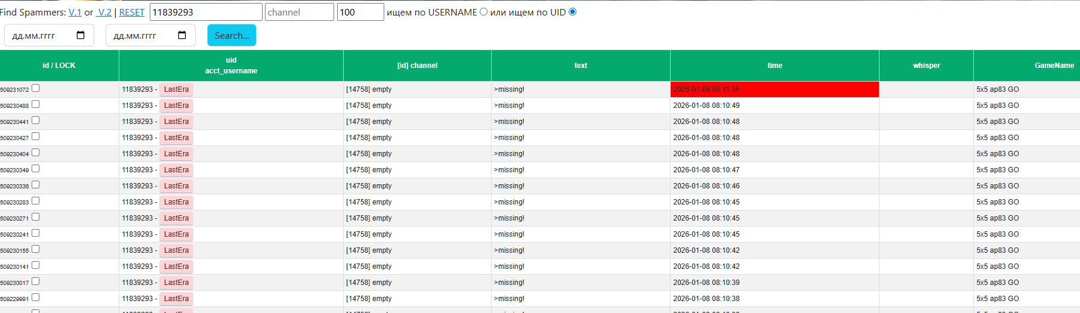Click the channel input field
Image resolution: width=1080 pixels, height=313 pixels.
[x=299, y=12]
